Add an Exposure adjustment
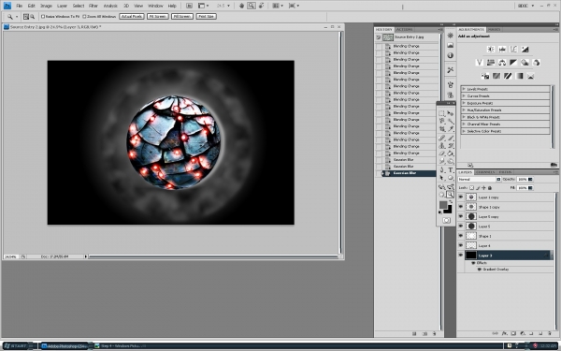Screen dimensions: 561x351 (525, 49)
